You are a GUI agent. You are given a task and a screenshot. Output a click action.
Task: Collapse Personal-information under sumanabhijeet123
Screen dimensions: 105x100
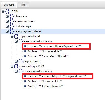pos(16,71)
